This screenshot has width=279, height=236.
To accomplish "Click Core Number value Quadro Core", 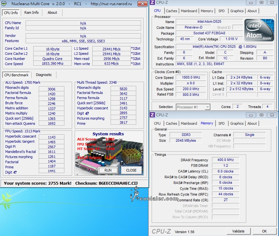I will point(53,59).
